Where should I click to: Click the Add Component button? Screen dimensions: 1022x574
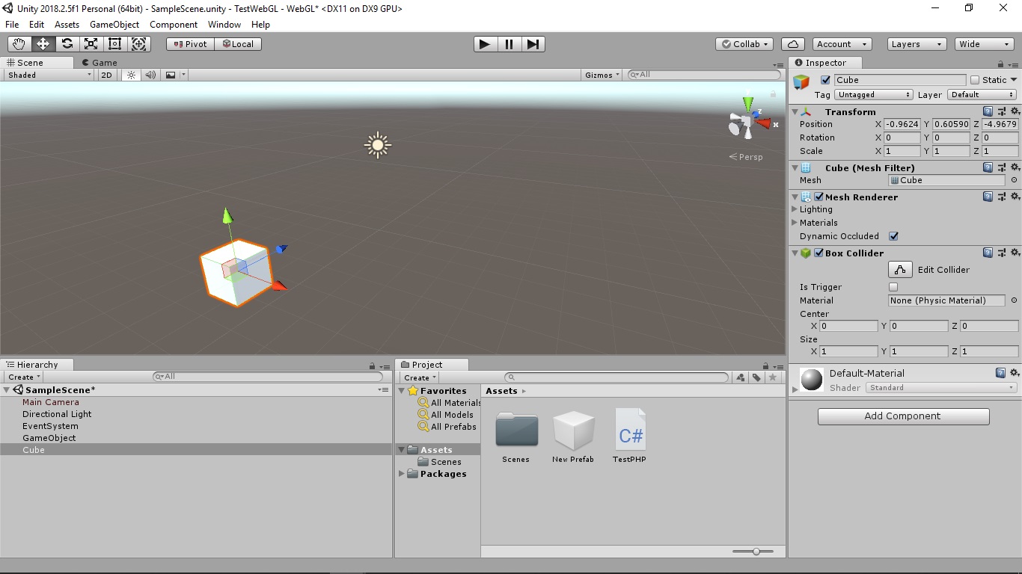click(x=903, y=416)
